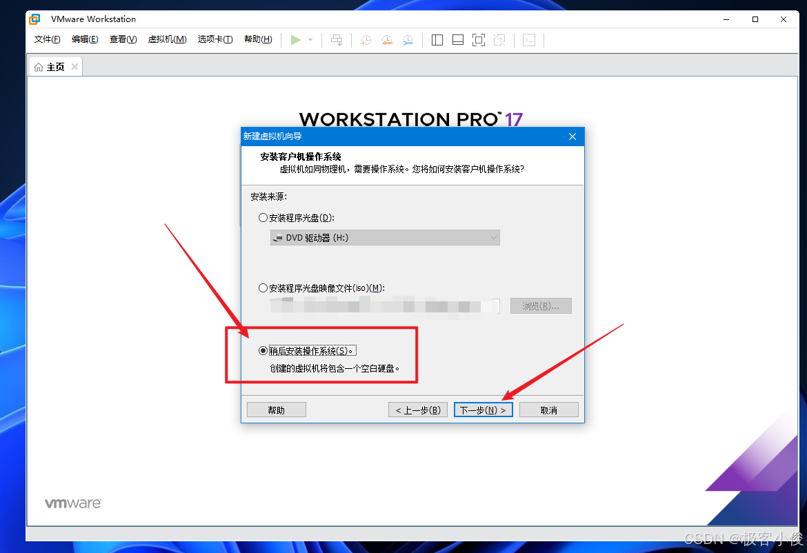Viewport: 807px width, 553px height.
Task: Click the Unity mode toolbar icon
Action: pyautogui.click(x=499, y=40)
